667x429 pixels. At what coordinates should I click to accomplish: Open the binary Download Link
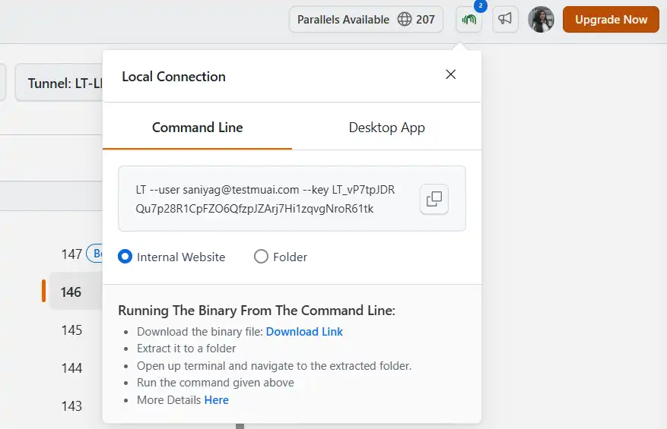(x=304, y=332)
